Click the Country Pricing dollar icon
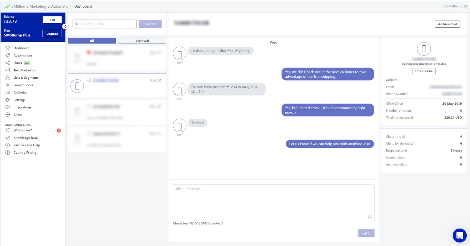This screenshot has width=470, height=246. coord(8,153)
